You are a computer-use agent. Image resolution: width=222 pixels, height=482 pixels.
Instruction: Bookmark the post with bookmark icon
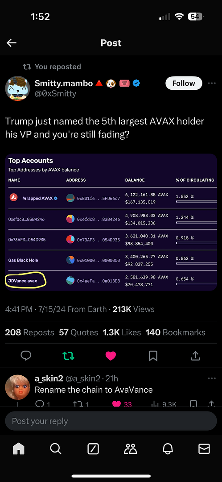tap(153, 356)
